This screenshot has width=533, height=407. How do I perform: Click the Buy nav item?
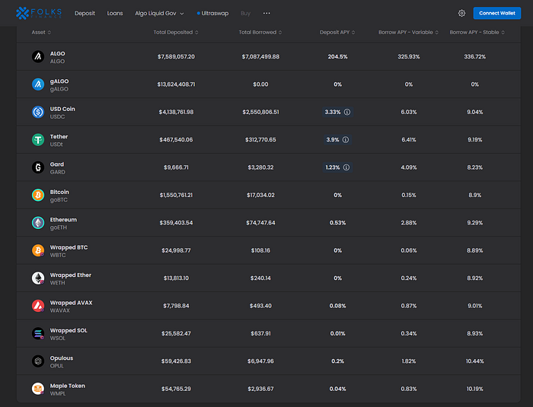(245, 13)
